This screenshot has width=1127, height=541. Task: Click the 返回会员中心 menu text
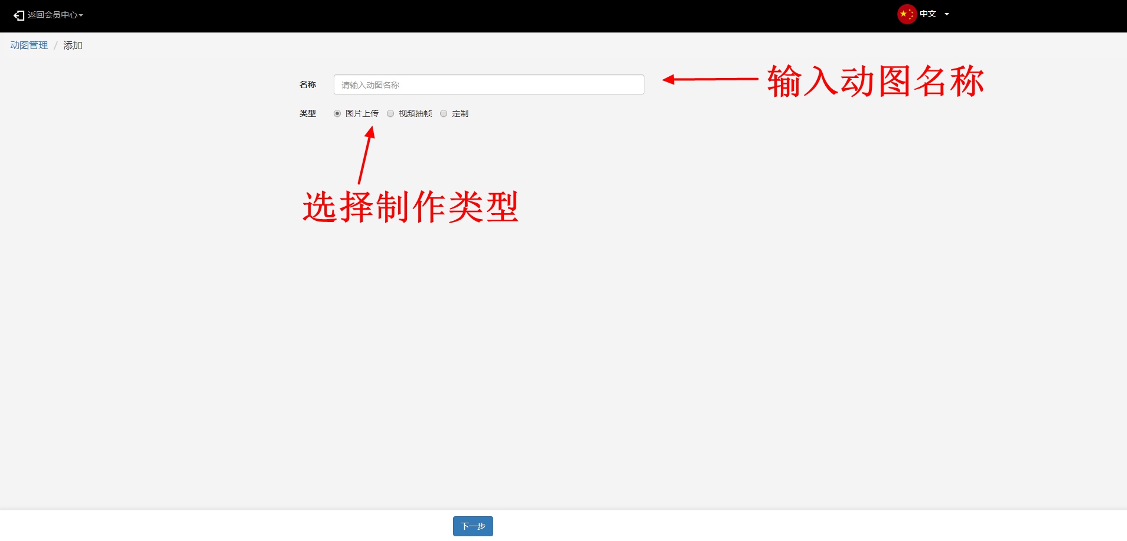pyautogui.click(x=52, y=15)
